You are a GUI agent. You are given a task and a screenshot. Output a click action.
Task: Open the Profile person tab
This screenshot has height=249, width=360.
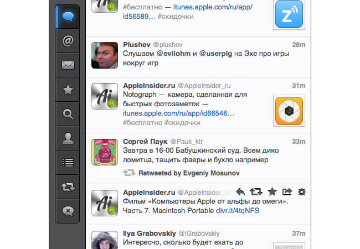pyautogui.click(x=68, y=138)
